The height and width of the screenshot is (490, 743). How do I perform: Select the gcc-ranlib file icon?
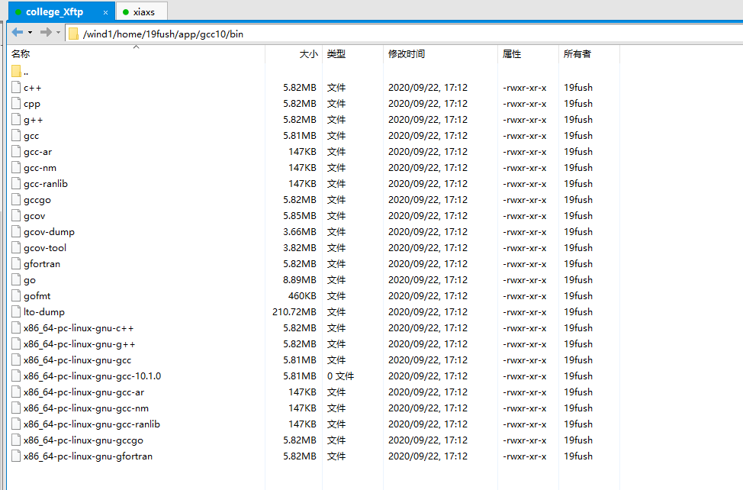coord(16,183)
